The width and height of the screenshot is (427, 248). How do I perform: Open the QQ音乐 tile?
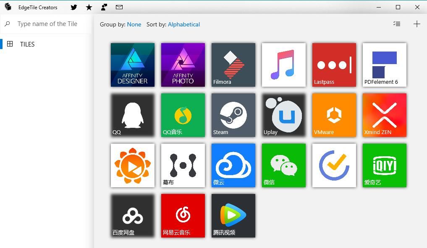coord(183,115)
